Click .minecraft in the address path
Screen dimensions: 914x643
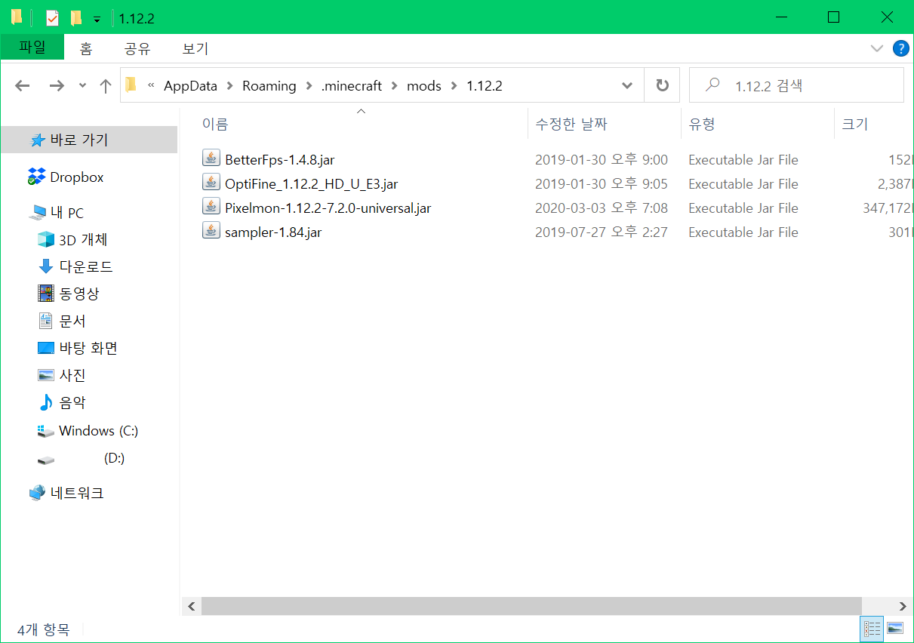click(x=352, y=85)
